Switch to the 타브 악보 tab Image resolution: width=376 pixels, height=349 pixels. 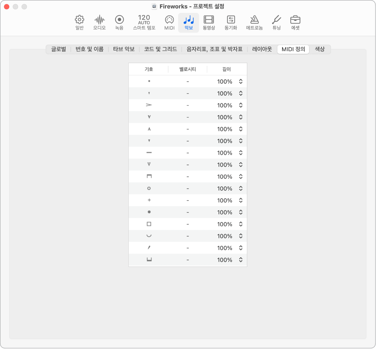tap(124, 49)
